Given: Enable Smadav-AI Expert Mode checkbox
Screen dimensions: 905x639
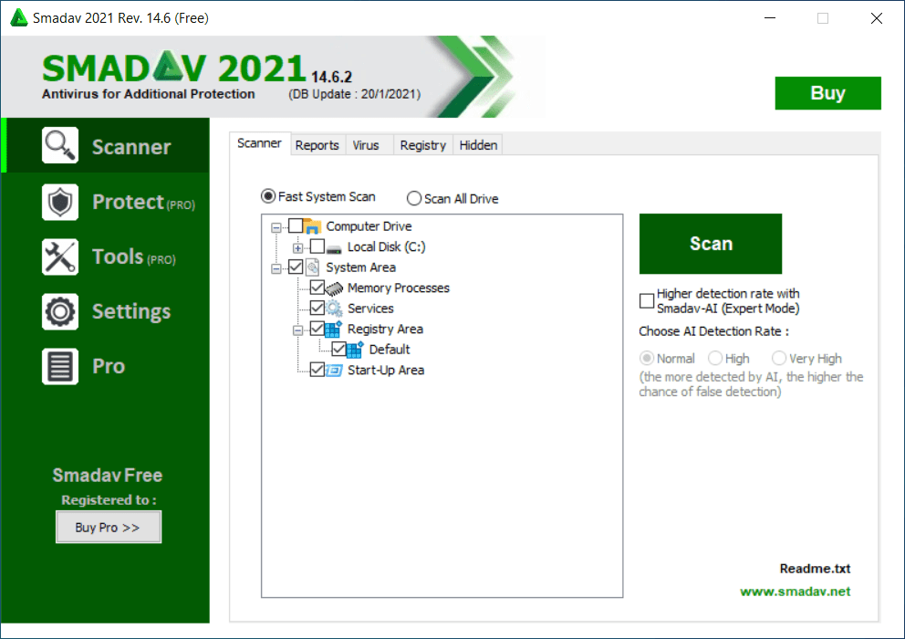Looking at the screenshot, I should coord(647,300).
